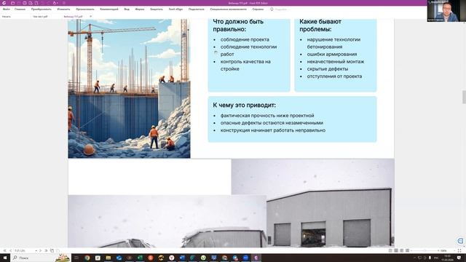The image size is (466, 262).
Task: Switch to the Главная ribbon tab
Action: [x=20, y=9]
